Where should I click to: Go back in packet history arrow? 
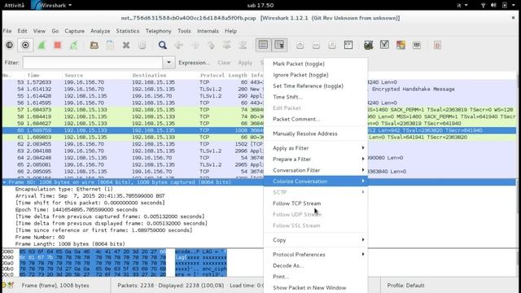(179, 45)
